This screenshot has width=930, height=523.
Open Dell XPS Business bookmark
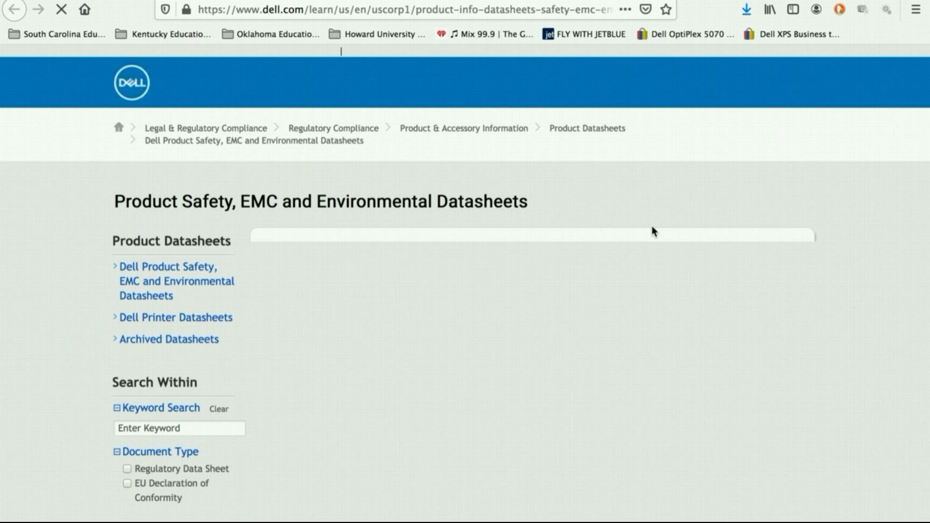[791, 34]
